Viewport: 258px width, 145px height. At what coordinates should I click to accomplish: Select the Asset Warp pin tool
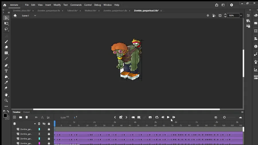pos(6,88)
